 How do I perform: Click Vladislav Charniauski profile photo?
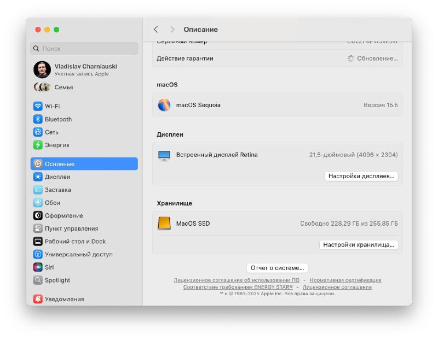(42, 69)
